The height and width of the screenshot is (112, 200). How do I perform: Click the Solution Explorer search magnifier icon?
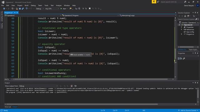click(x=196, y=19)
